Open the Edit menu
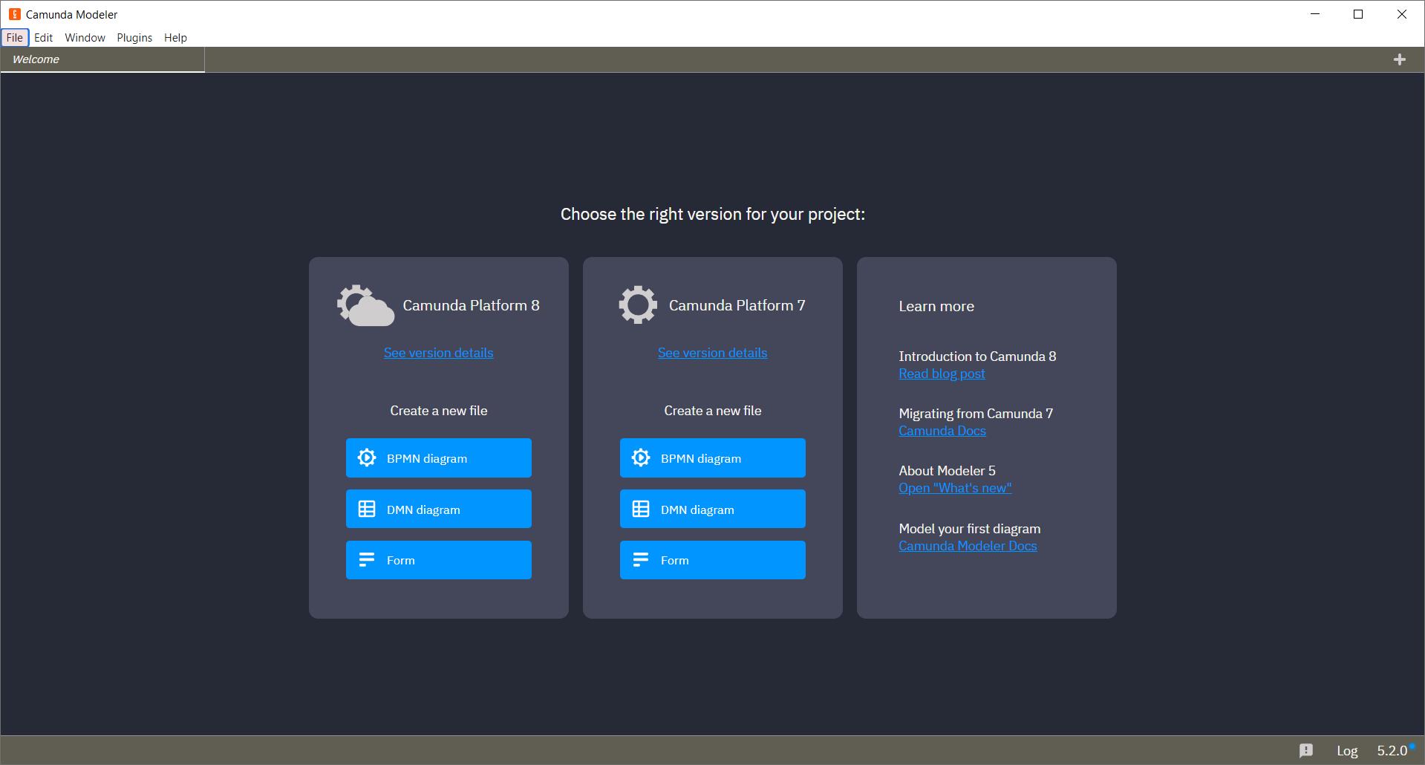This screenshot has width=1425, height=765. pos(43,38)
